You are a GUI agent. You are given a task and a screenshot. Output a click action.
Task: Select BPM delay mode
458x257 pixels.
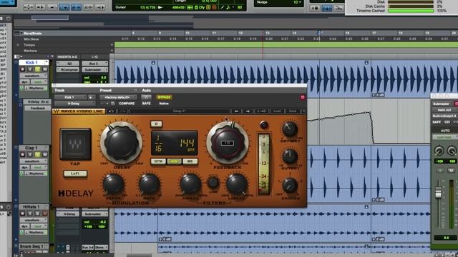click(158, 161)
